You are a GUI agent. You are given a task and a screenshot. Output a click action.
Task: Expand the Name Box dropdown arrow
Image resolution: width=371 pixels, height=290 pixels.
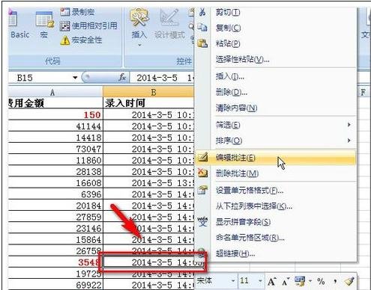pyautogui.click(x=75, y=78)
